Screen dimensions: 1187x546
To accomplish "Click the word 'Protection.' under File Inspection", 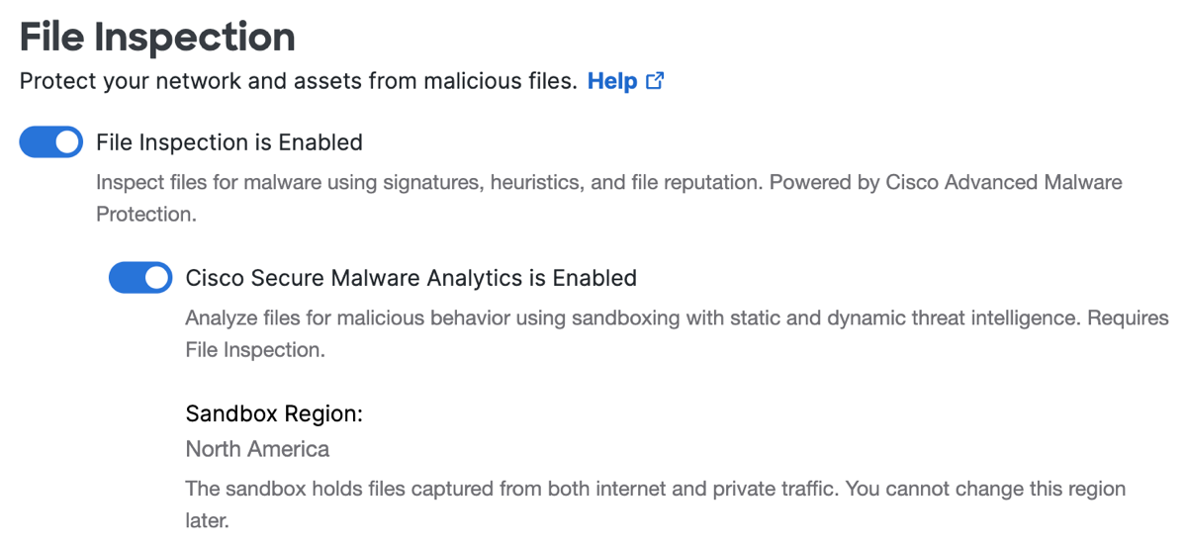I will (145, 214).
